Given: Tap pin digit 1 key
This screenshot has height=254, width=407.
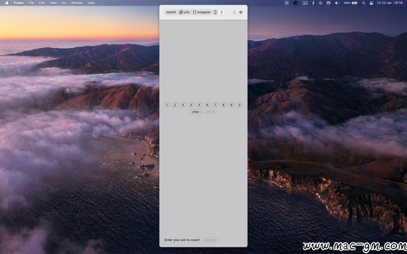Looking at the screenshot, I should click(167, 105).
